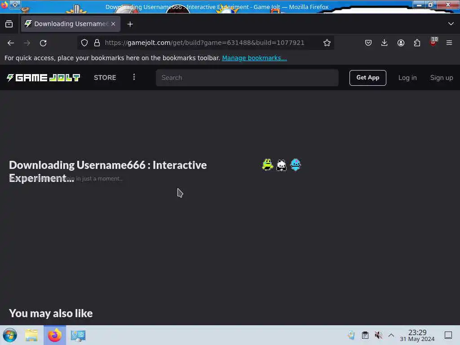Click the forward navigation arrow
Viewport: 460px width, 345px height.
(27, 43)
